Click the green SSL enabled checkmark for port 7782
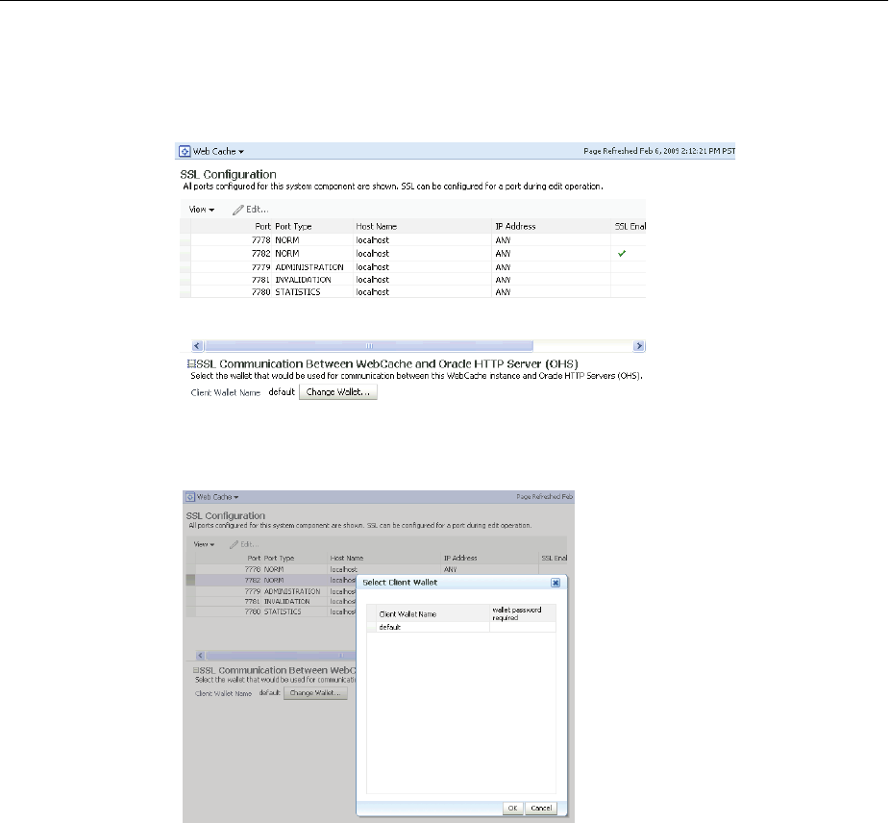889x823 pixels. [622, 254]
